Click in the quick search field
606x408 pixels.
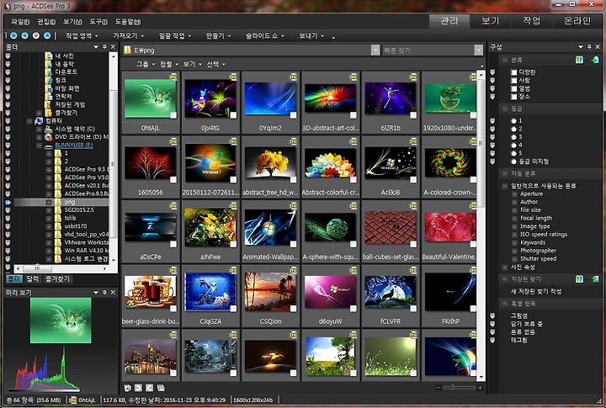click(428, 50)
